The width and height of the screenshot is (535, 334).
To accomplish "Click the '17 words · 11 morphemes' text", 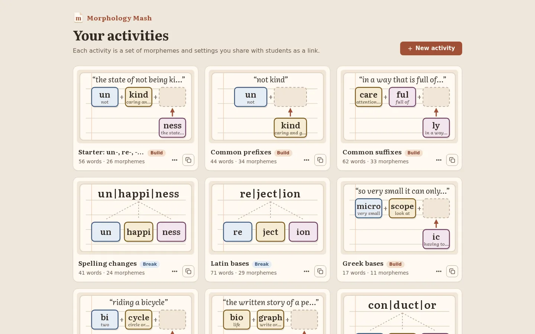I will pos(376,273).
